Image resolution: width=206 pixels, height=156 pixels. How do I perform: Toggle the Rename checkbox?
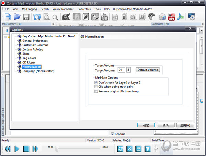click(x=113, y=134)
